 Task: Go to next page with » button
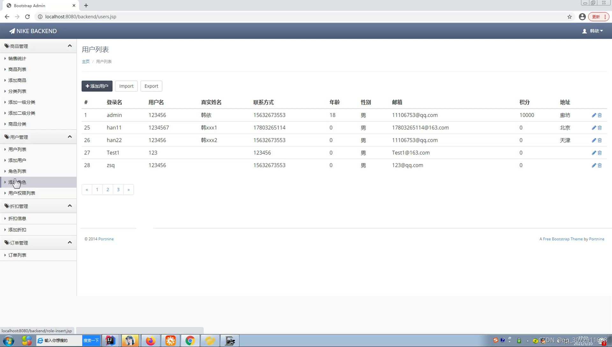point(128,189)
